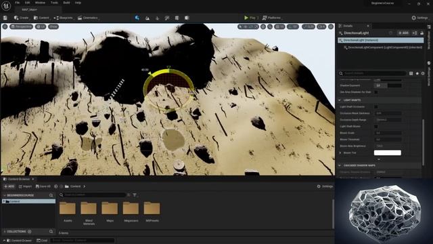Select DirectionalLightComponent (LightComponent0) row
Viewport: 433px width, 244px height.
[x=382, y=47]
